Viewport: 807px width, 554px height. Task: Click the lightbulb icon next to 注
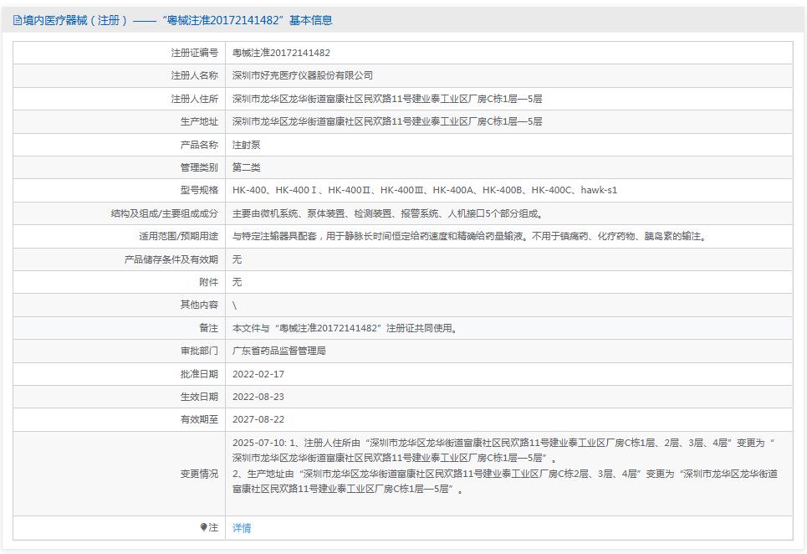[203, 527]
